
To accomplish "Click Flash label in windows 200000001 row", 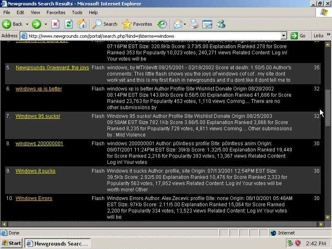I will click(x=98, y=144).
